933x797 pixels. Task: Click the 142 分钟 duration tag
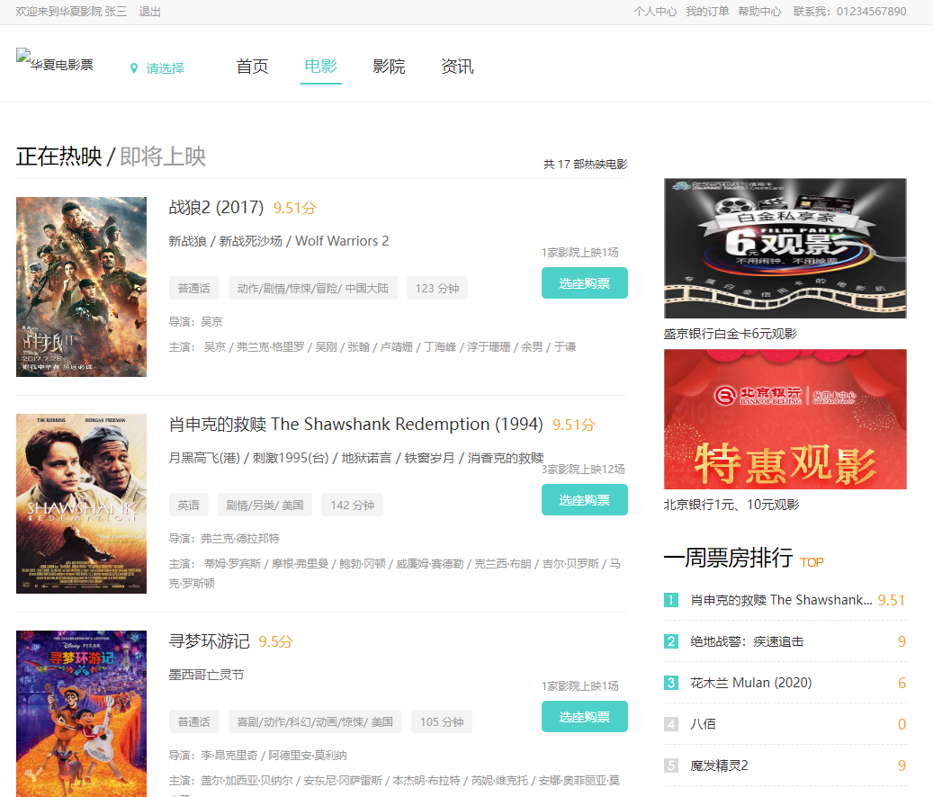click(353, 505)
